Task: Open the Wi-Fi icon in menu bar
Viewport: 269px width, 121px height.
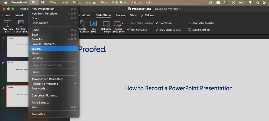Action: coord(250,3)
